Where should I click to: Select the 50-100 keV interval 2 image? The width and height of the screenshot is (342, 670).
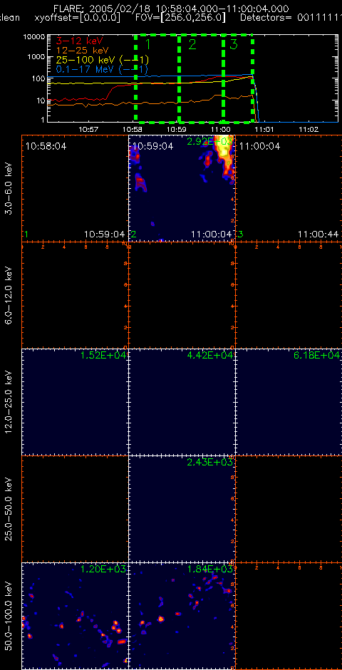click(x=182, y=615)
